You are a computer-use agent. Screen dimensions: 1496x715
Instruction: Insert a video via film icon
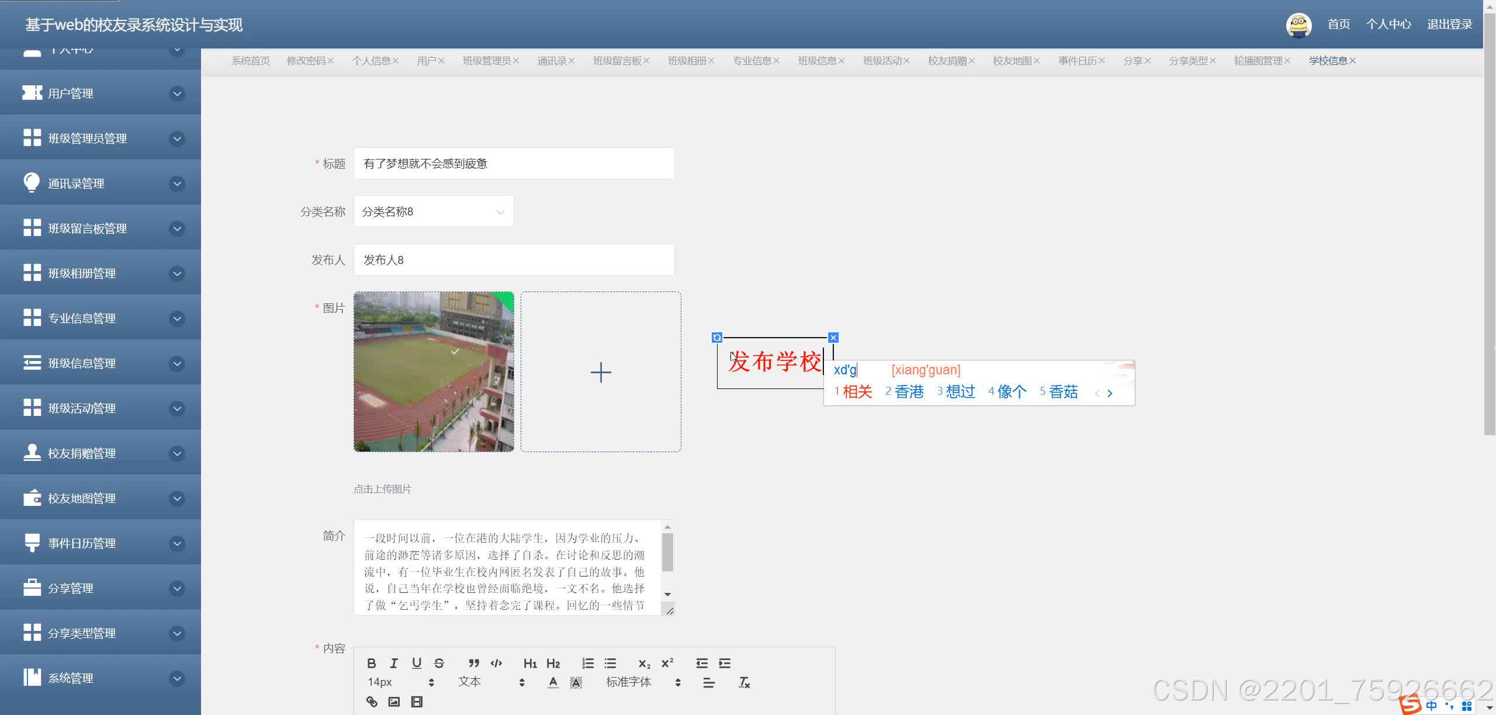click(417, 702)
